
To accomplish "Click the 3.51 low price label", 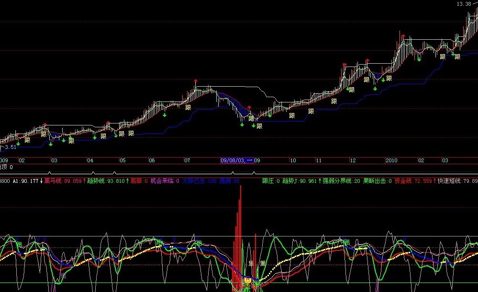I will pyautogui.click(x=11, y=147).
